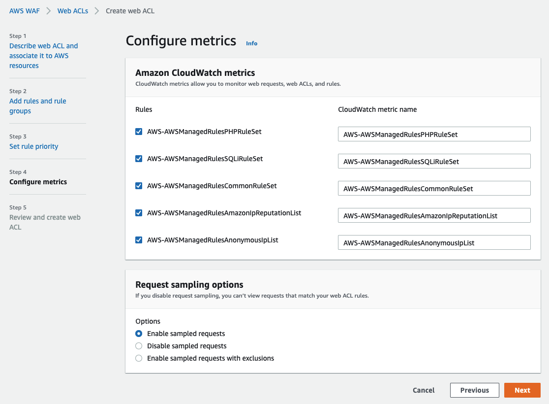Choose Enable sampled requests with exclusions
Screen dimensions: 549x404
tap(139, 358)
